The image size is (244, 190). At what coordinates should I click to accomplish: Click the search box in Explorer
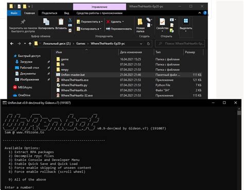point(180,44)
